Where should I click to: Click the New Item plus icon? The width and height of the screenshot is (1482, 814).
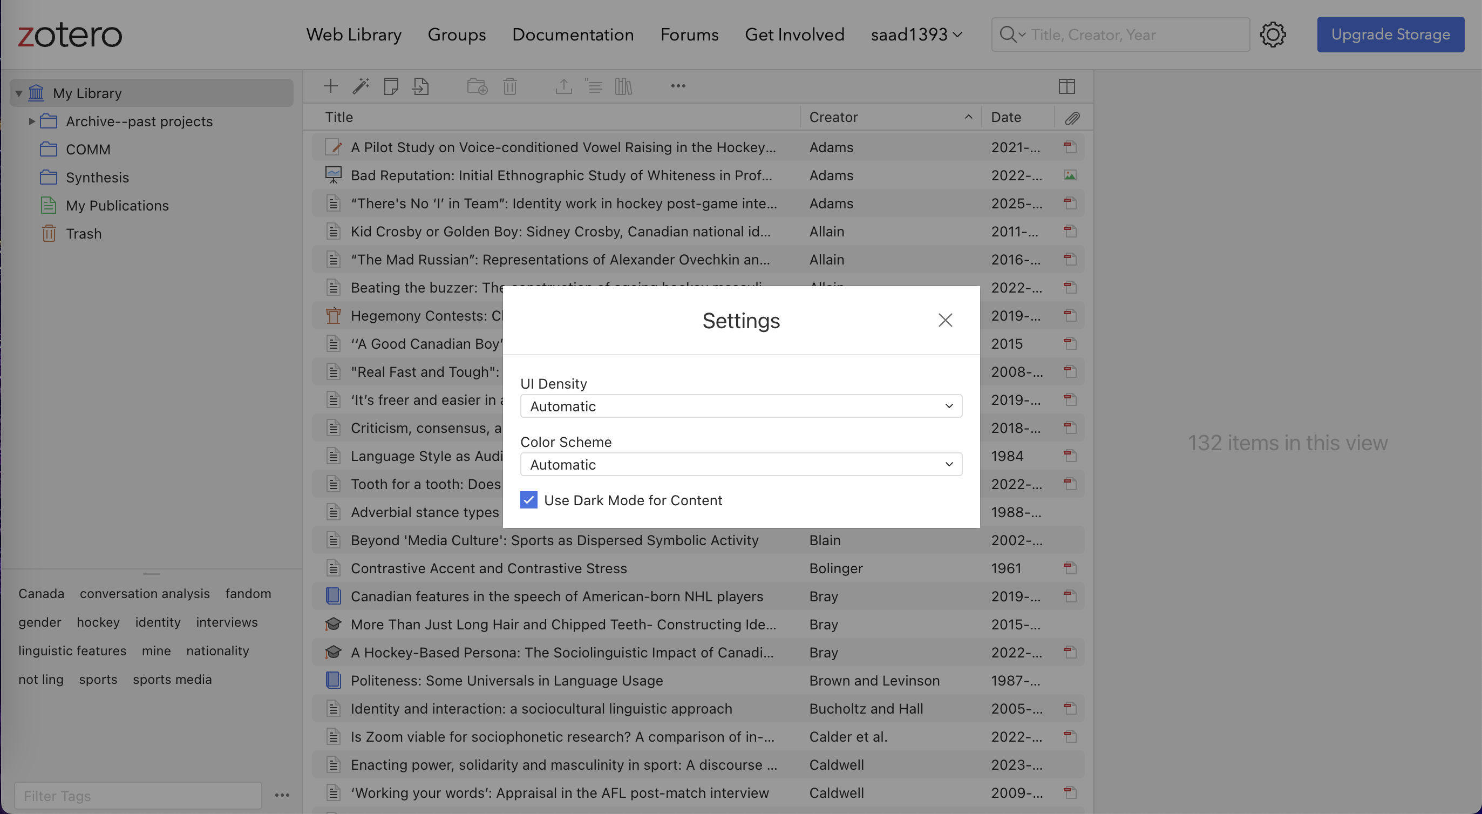[x=331, y=86]
